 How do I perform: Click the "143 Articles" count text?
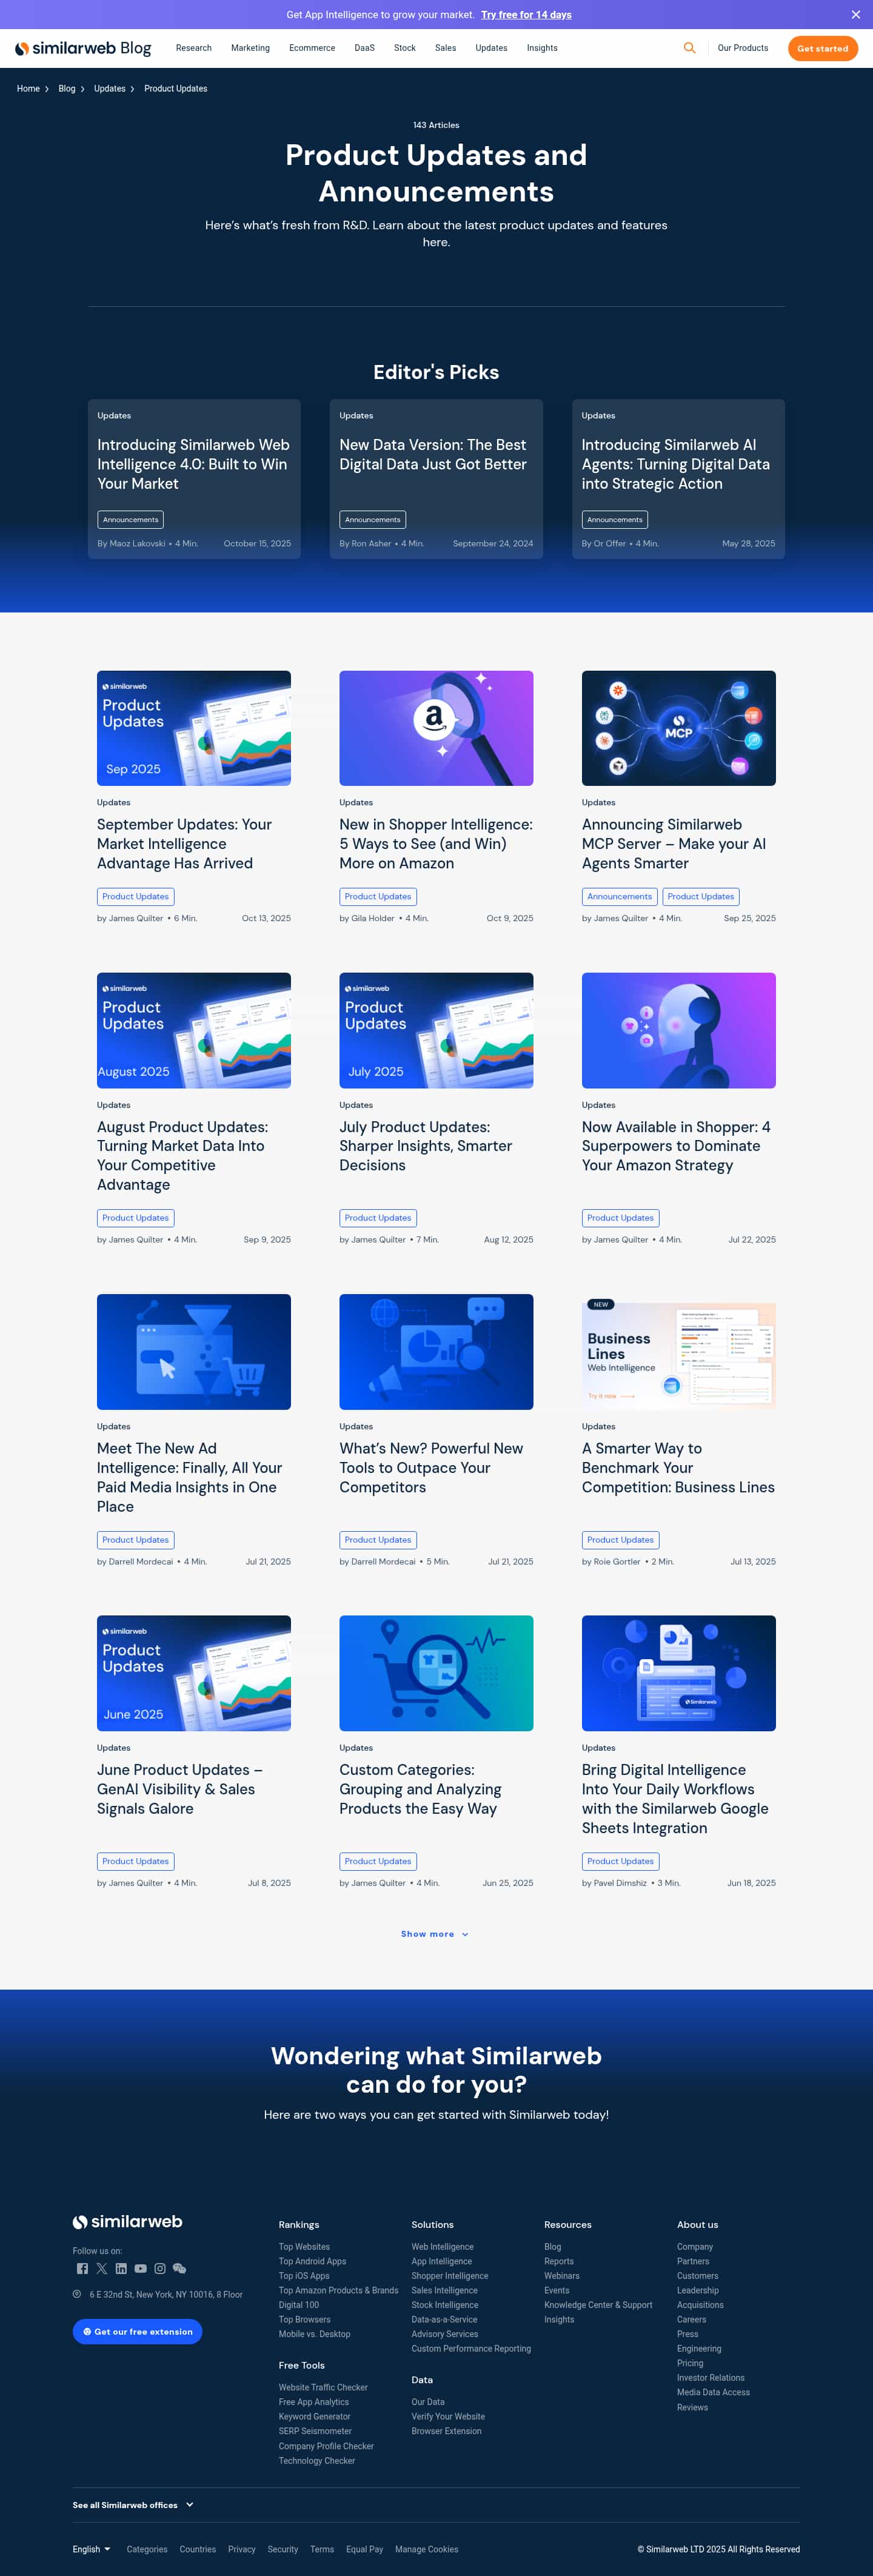436,125
